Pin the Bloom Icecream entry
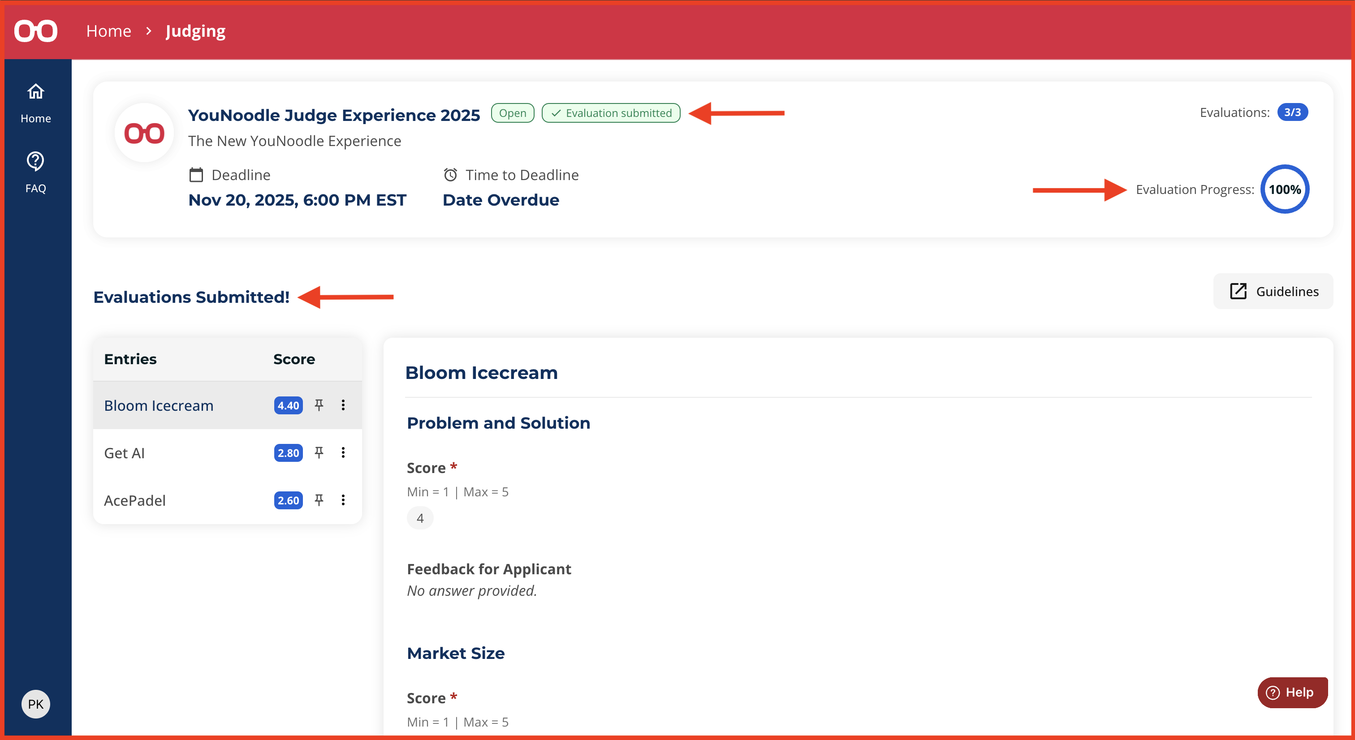This screenshot has width=1355, height=740. [x=319, y=405]
